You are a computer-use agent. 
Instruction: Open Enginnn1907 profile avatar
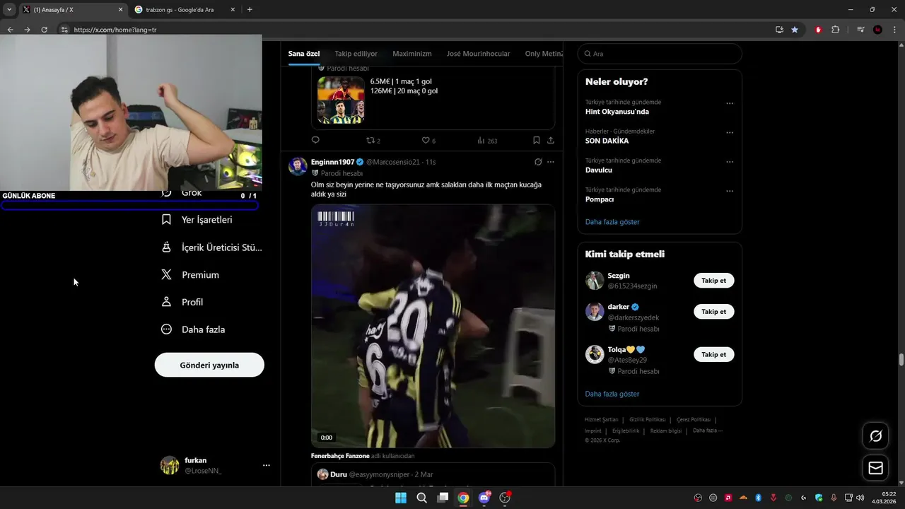coord(298,167)
